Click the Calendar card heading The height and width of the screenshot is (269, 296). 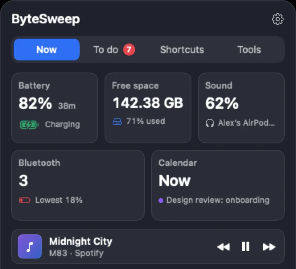178,163
